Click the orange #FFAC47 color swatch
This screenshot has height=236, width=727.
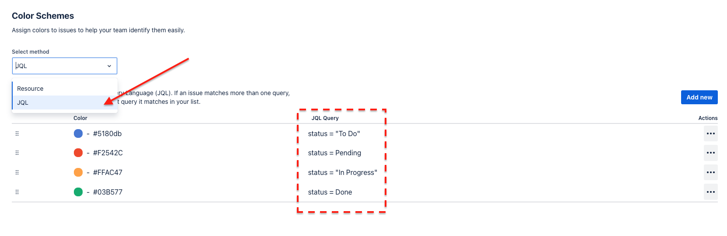tap(78, 172)
